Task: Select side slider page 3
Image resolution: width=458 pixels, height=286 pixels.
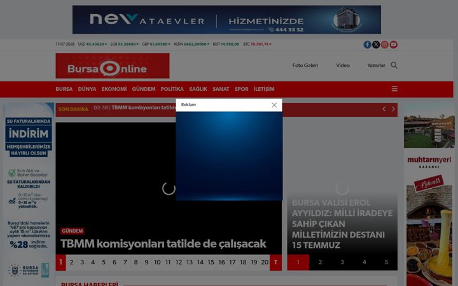Action: [342, 262]
